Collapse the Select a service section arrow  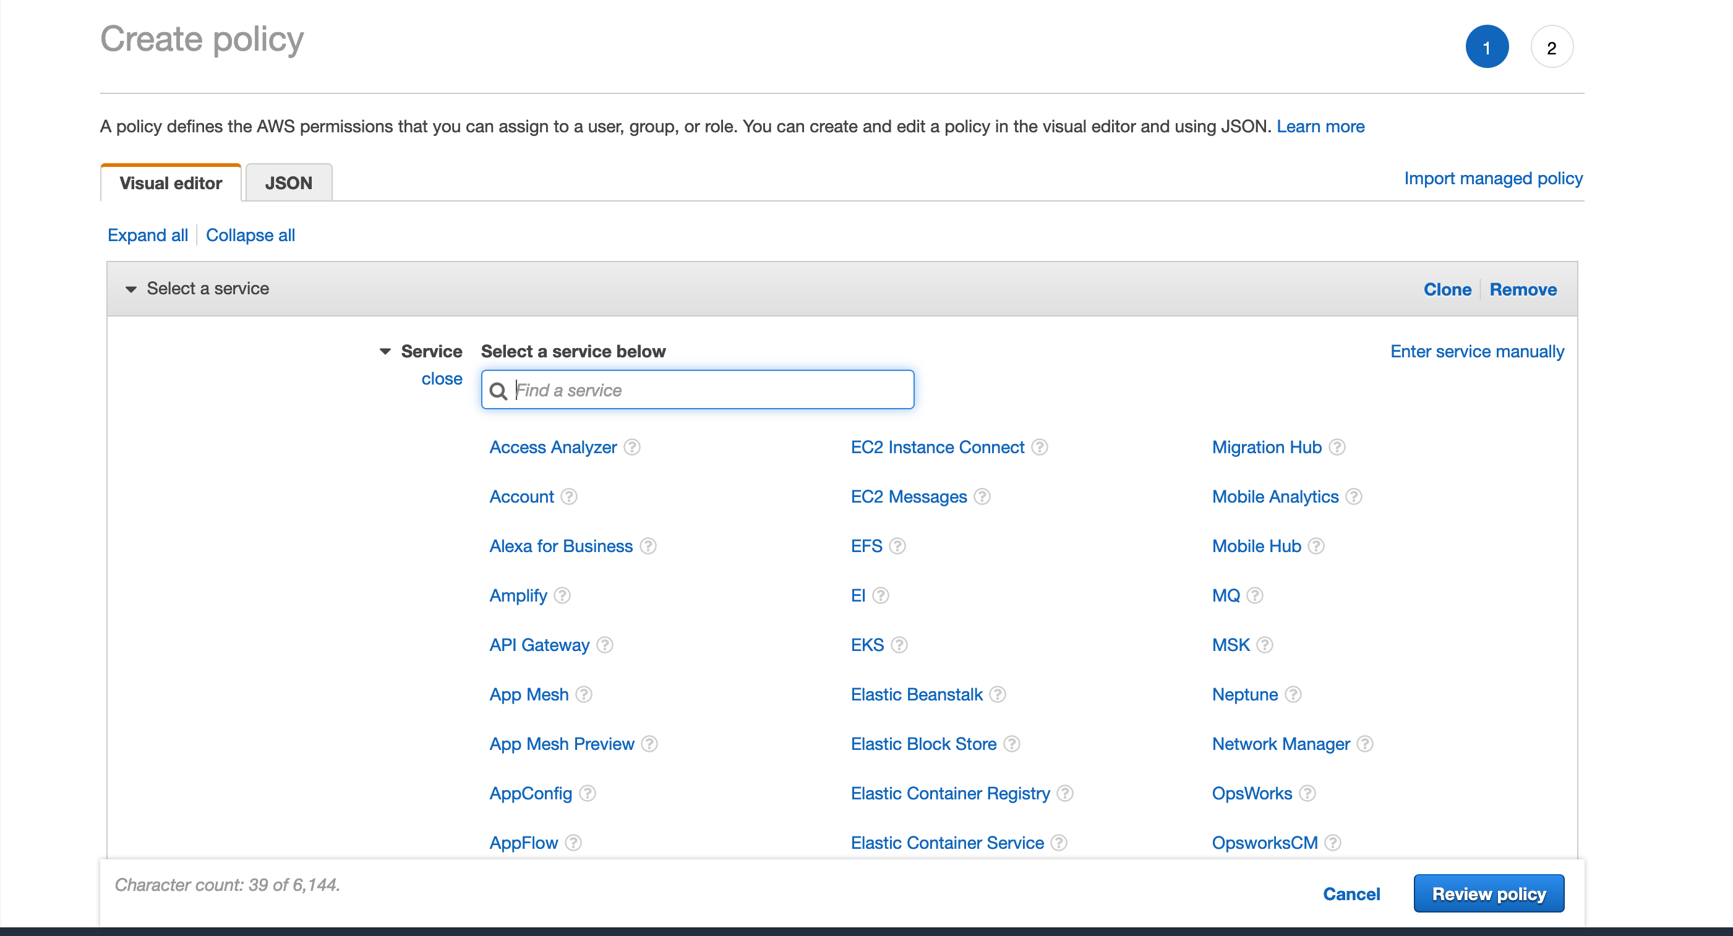(x=131, y=289)
